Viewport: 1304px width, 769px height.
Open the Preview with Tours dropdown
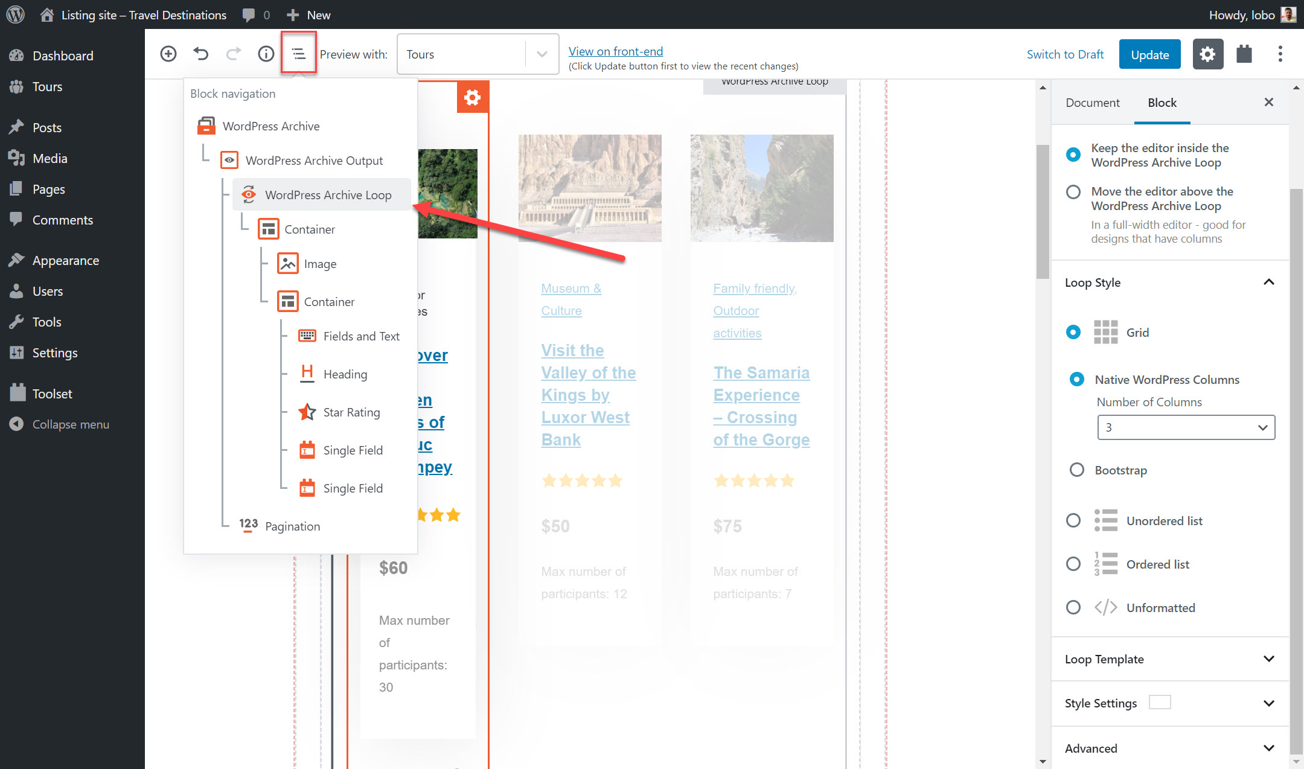[x=478, y=54]
